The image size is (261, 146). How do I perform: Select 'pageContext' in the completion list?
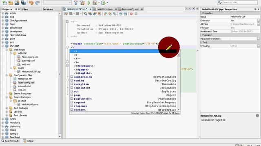tap(124, 99)
